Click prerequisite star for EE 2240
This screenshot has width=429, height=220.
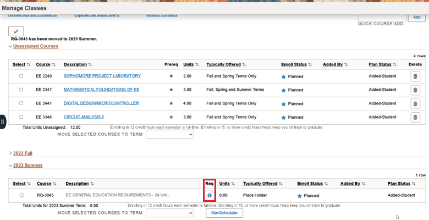click(171, 76)
